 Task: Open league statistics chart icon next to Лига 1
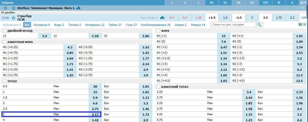78,8
